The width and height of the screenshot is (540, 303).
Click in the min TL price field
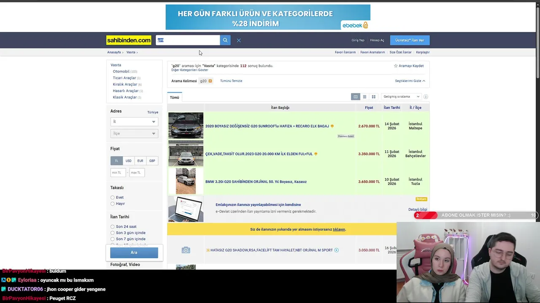coord(118,173)
